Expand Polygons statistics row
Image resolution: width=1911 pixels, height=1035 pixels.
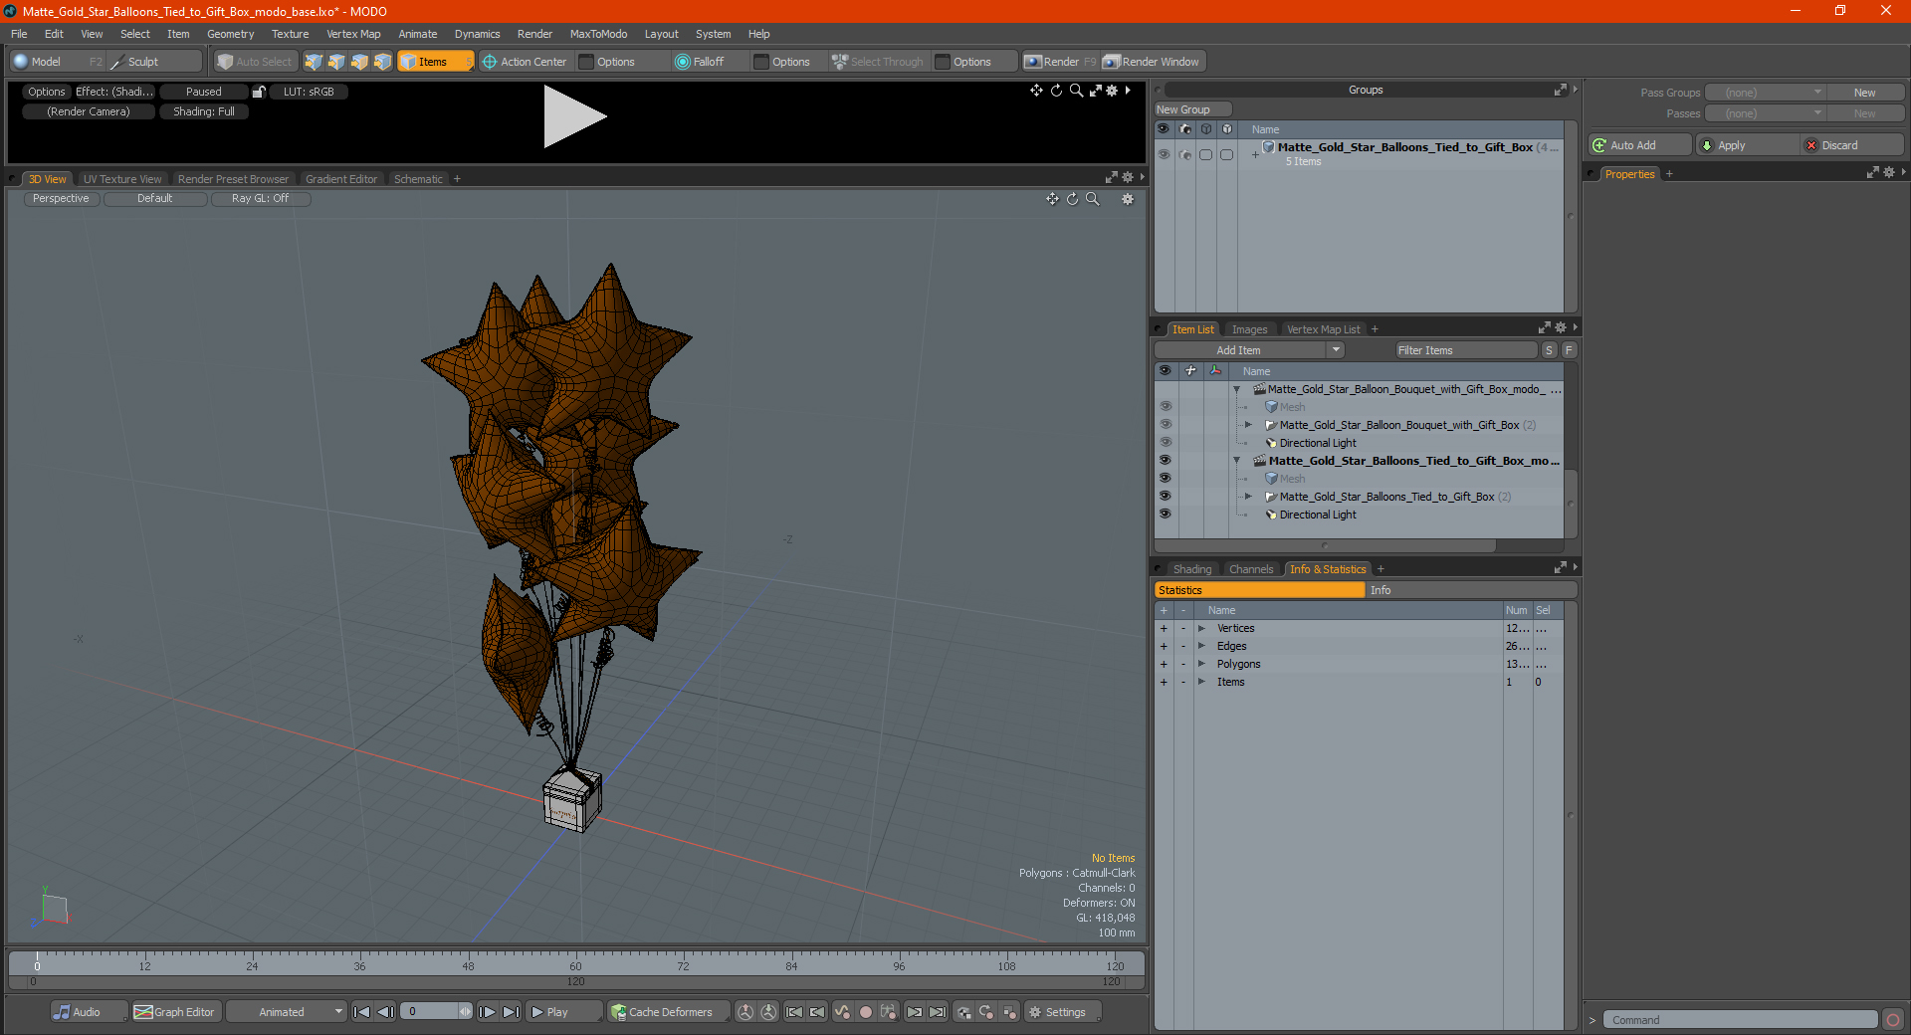[1201, 664]
